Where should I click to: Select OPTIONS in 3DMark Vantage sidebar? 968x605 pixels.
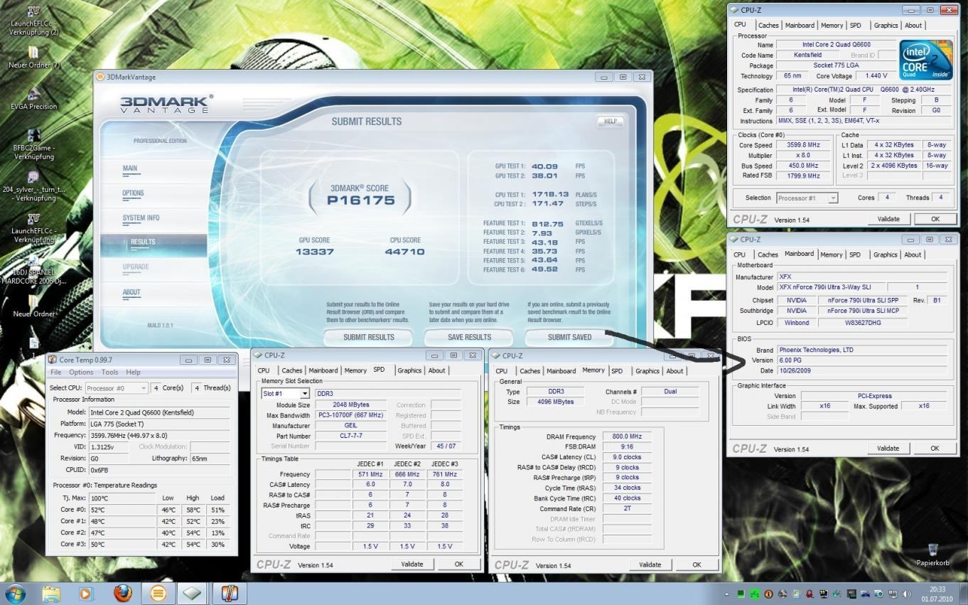[x=133, y=193]
